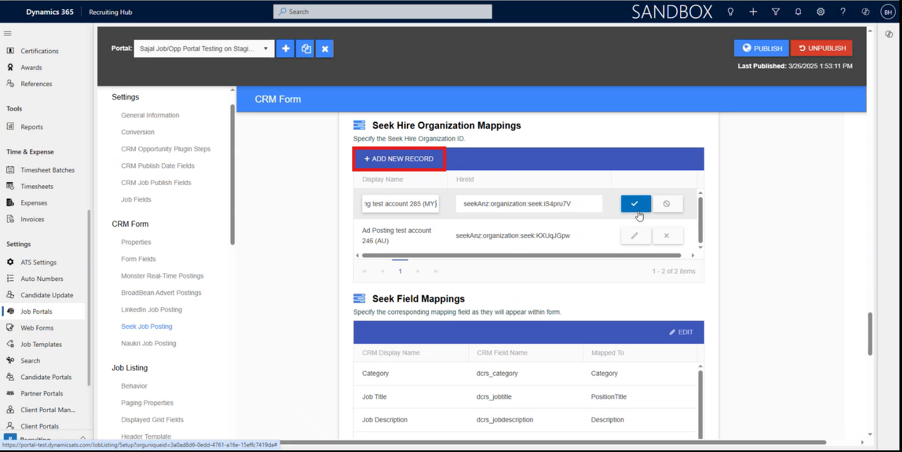Click Edit in Seek Field Mappings header

click(681, 332)
